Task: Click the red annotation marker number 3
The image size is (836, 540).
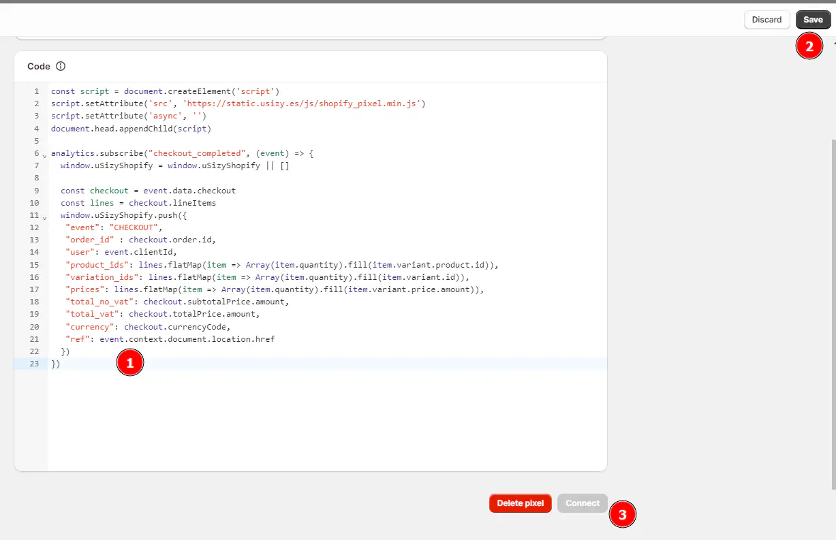Action: point(622,514)
